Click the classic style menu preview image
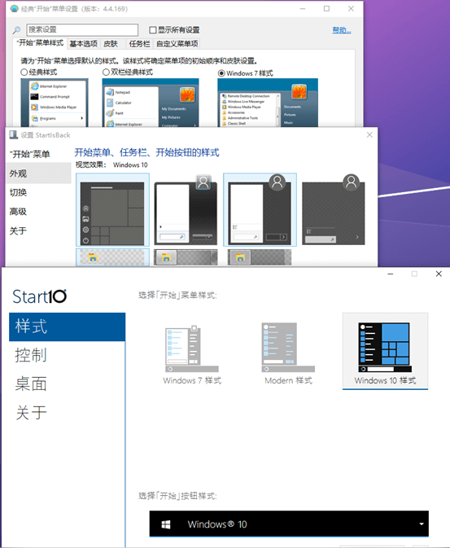 pyautogui.click(x=55, y=103)
